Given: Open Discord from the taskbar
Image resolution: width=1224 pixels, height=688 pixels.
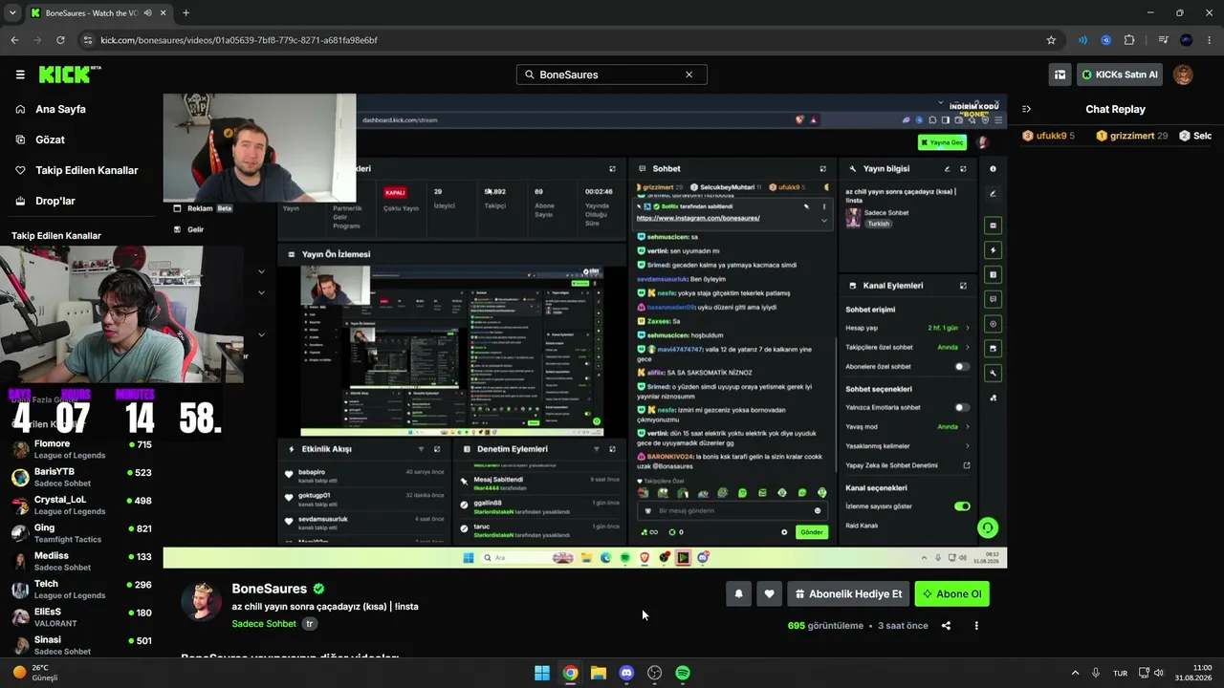Looking at the screenshot, I should [626, 673].
